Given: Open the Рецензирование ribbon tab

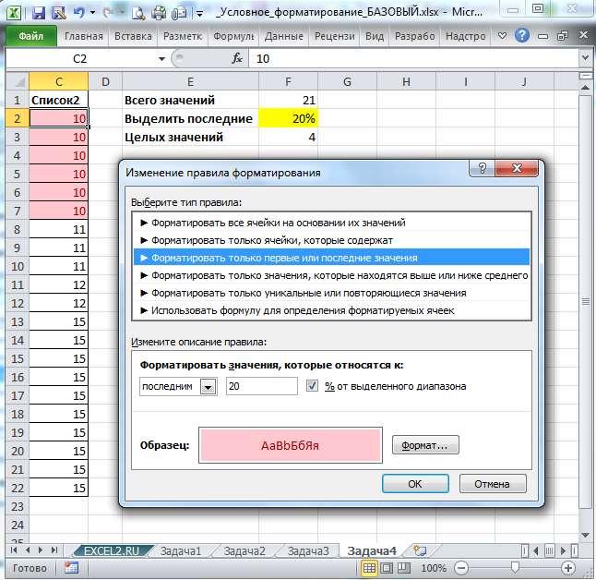Looking at the screenshot, I should [335, 36].
